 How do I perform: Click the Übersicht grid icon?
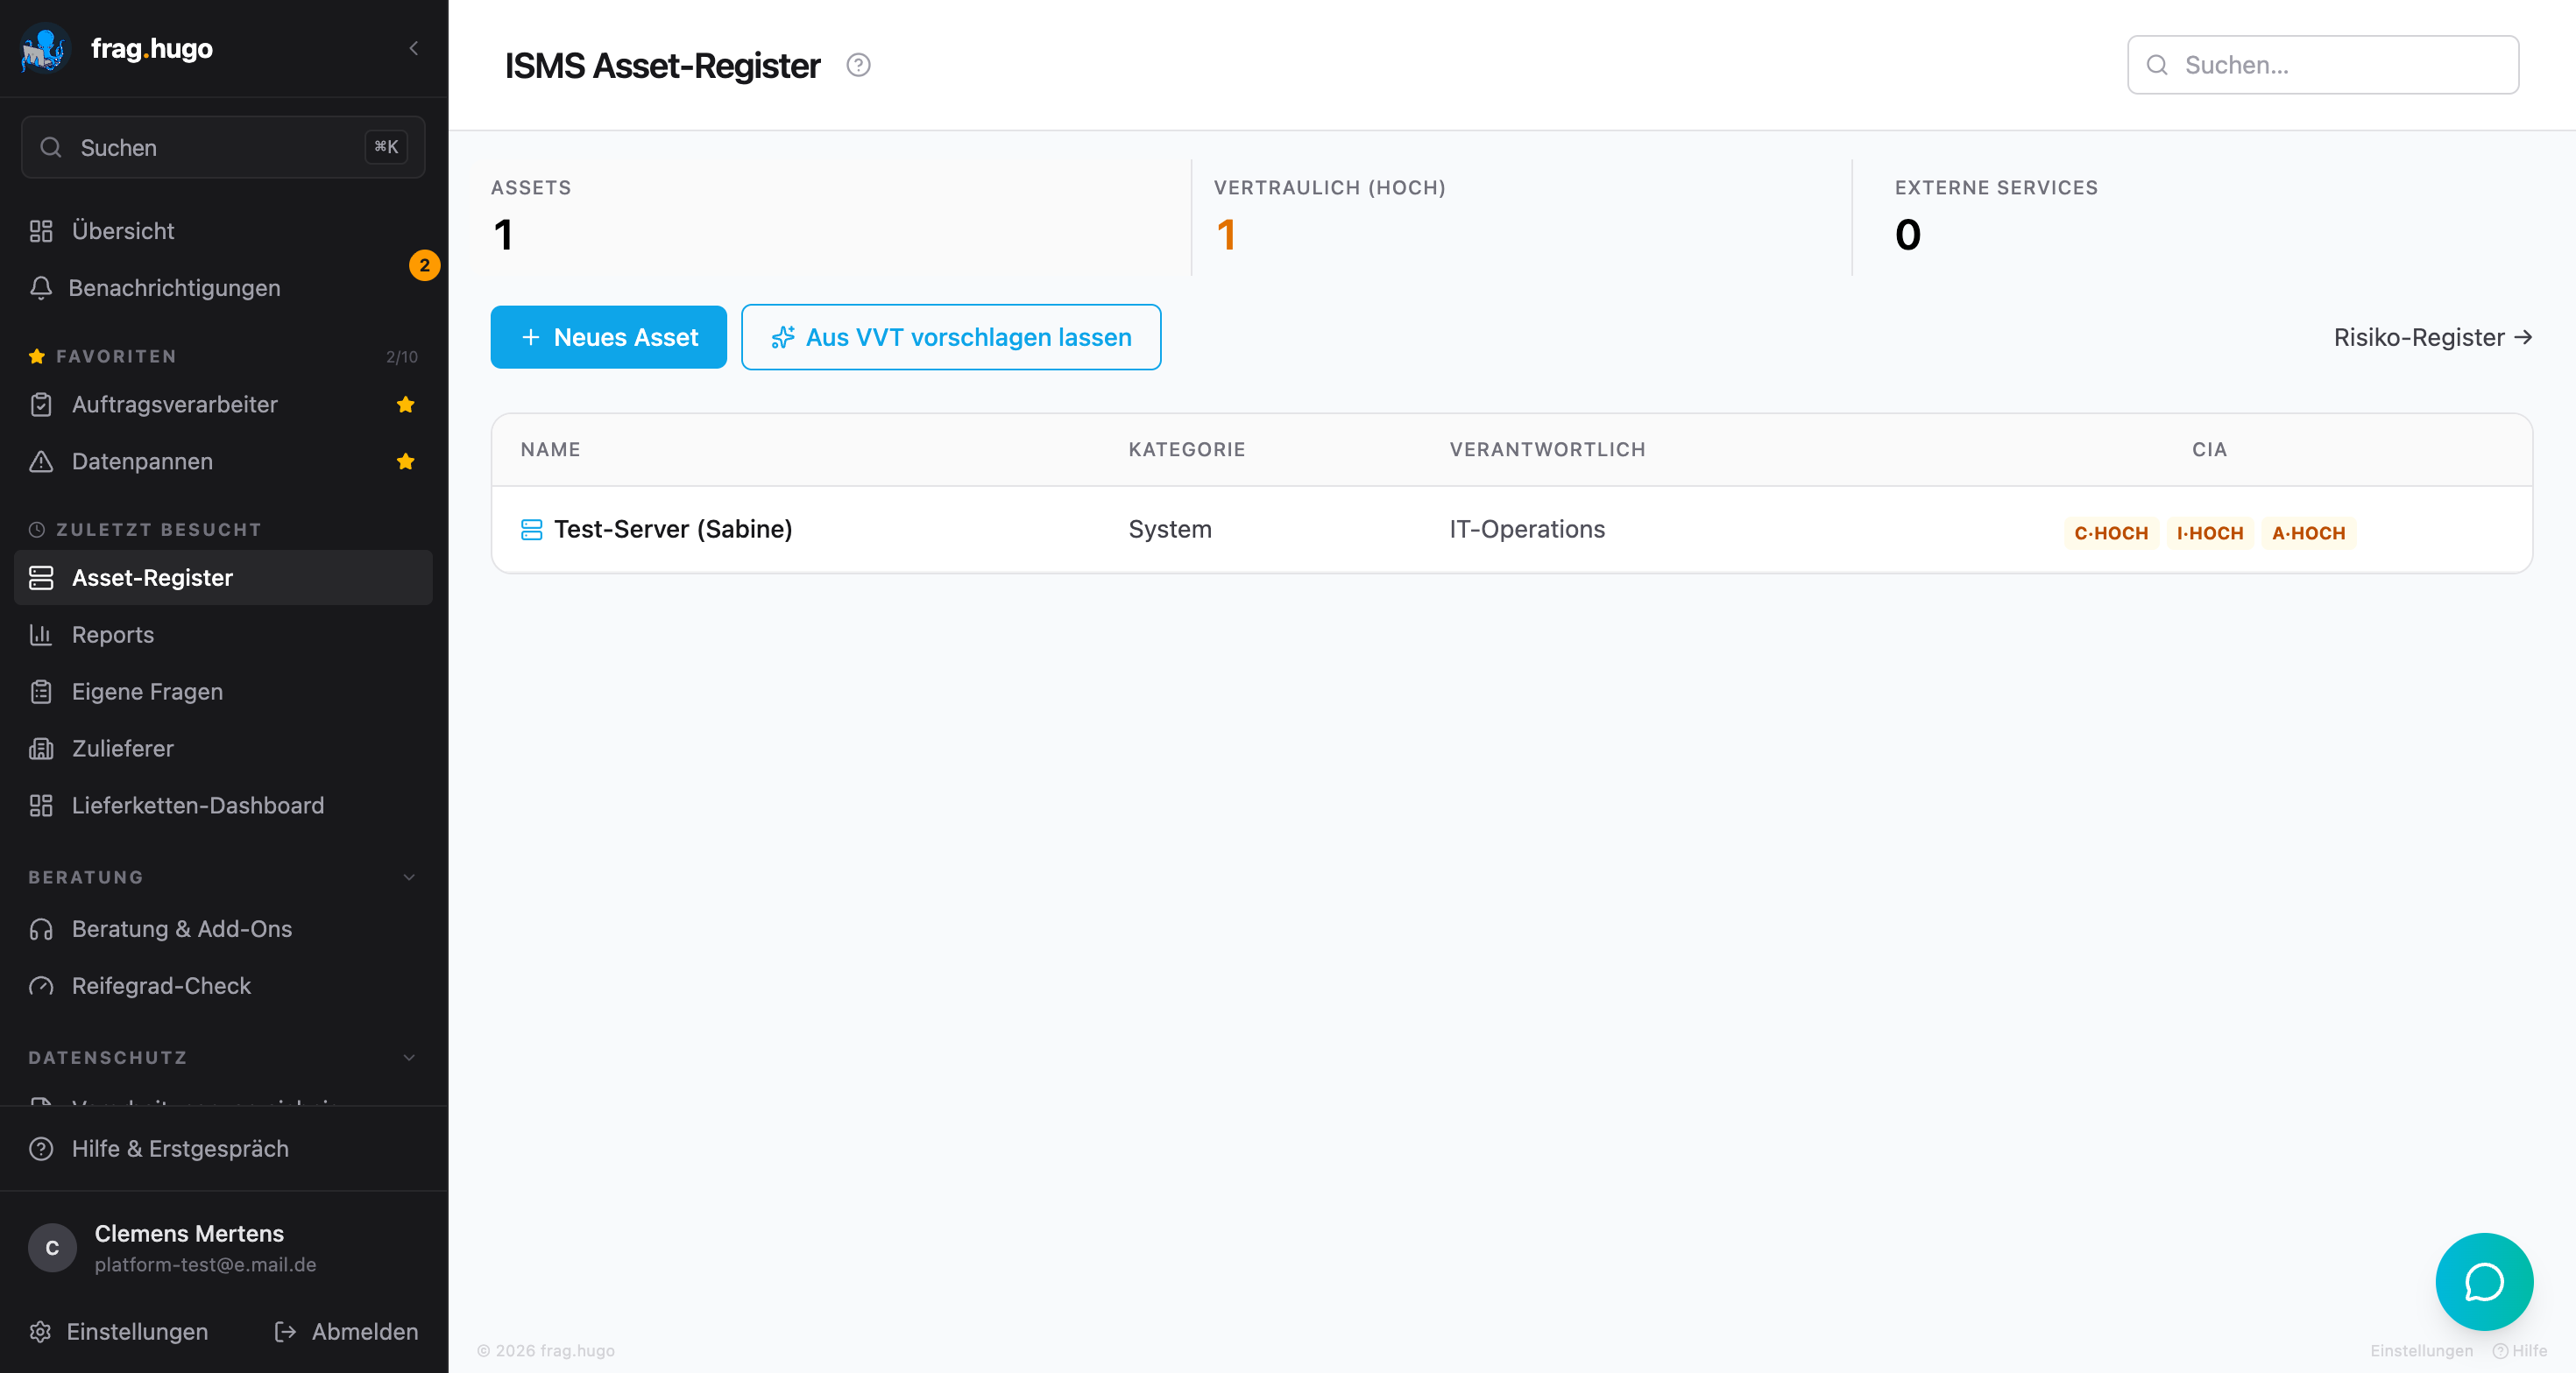pyautogui.click(x=41, y=231)
